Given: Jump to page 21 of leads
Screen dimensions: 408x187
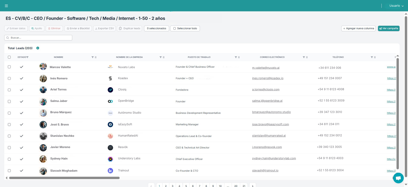Looking at the screenshot, I should coord(244,186).
